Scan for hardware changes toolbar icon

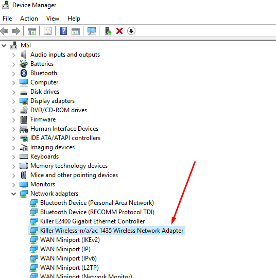92,31
